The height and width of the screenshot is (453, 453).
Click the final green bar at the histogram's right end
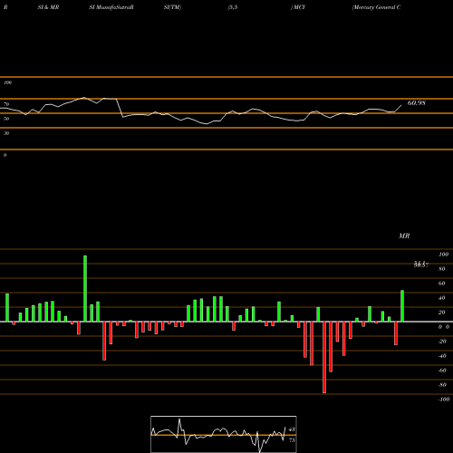402,306
